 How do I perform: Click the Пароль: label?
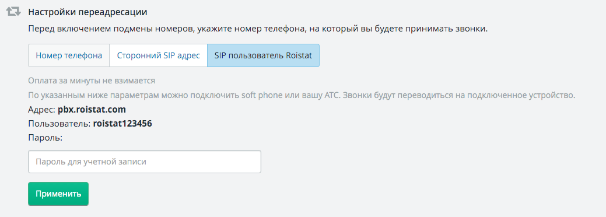pos(45,138)
